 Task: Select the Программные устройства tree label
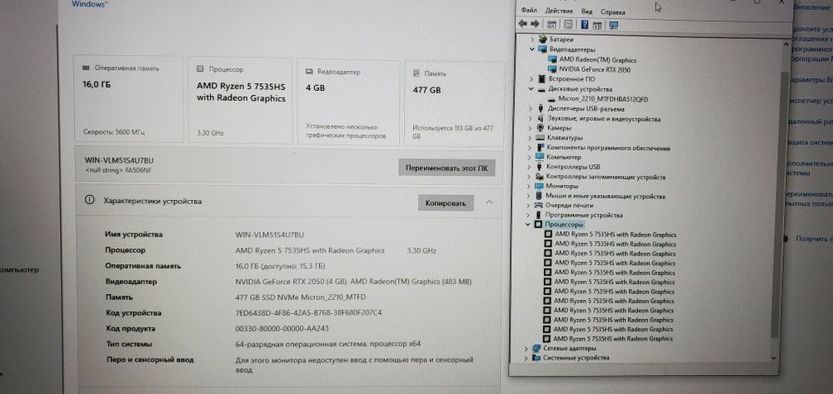583,216
